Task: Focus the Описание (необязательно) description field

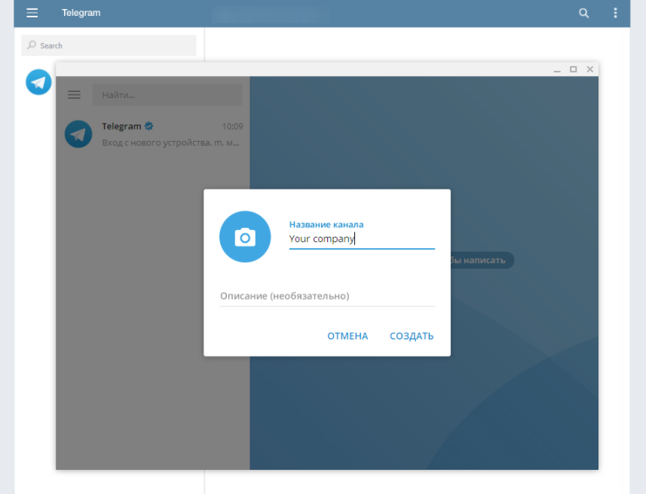Action: pyautogui.click(x=327, y=296)
